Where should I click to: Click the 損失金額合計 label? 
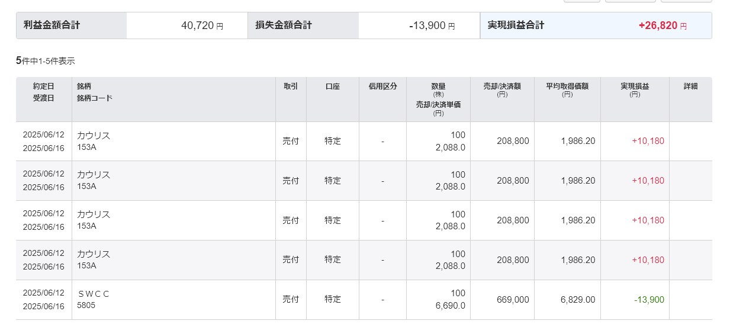284,25
